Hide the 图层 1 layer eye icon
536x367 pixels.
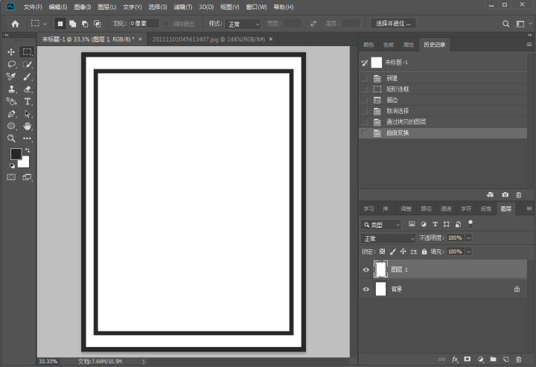click(366, 269)
